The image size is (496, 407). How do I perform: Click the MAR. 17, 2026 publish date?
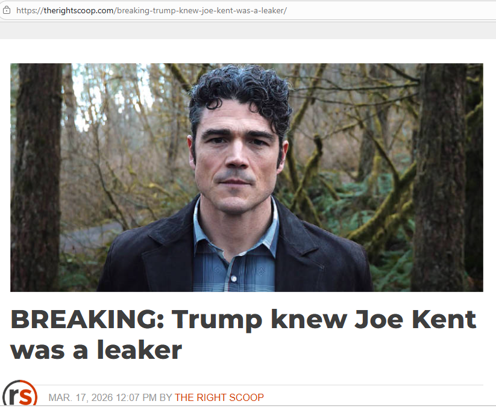tap(81, 397)
